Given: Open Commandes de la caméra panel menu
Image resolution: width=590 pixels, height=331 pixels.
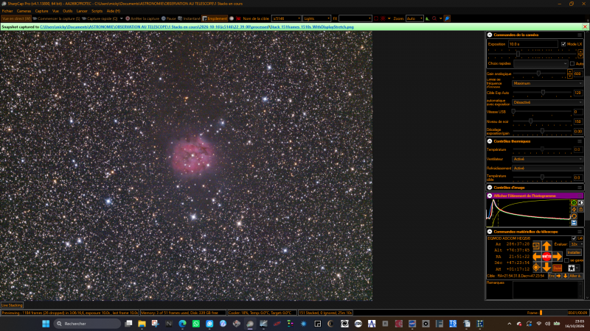Looking at the screenshot, I should 580,35.
